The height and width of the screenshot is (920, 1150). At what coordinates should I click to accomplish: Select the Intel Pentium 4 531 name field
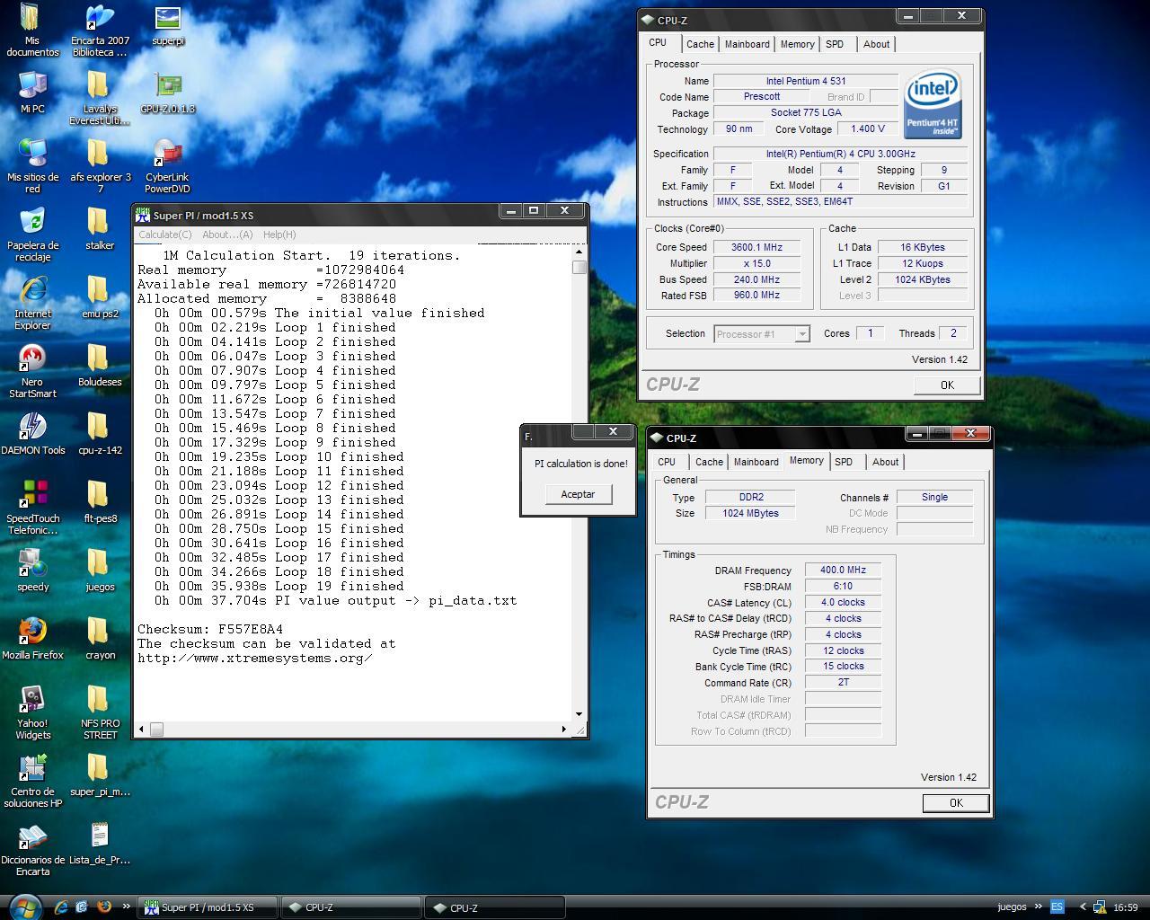(806, 81)
